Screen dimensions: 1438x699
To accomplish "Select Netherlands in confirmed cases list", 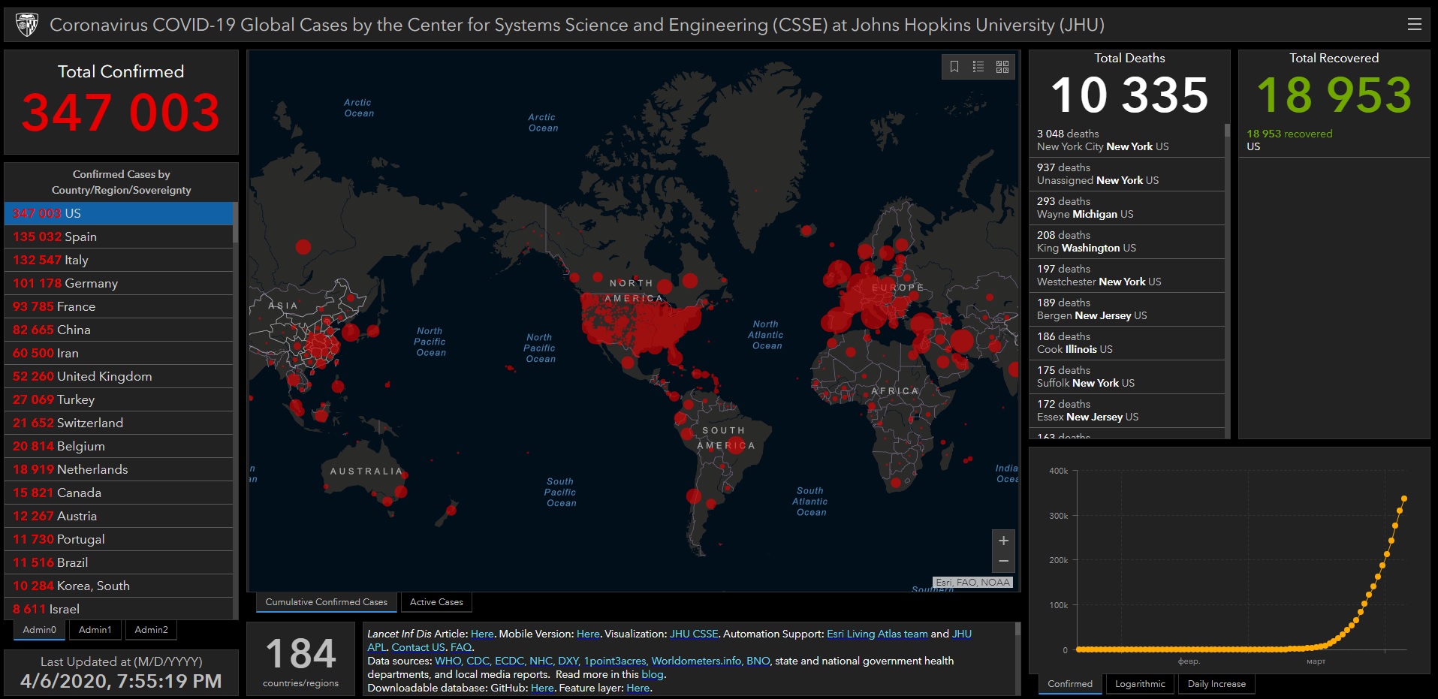I will 119,469.
